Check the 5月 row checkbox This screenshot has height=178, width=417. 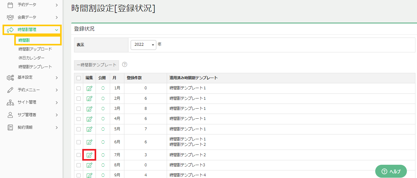[x=79, y=129]
